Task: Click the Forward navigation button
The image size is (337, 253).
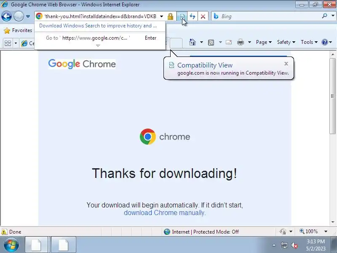Action: [x=19, y=16]
